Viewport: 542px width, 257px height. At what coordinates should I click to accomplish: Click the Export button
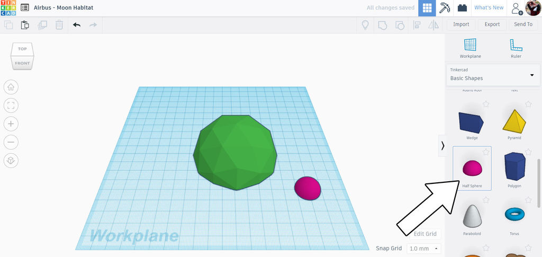(492, 24)
